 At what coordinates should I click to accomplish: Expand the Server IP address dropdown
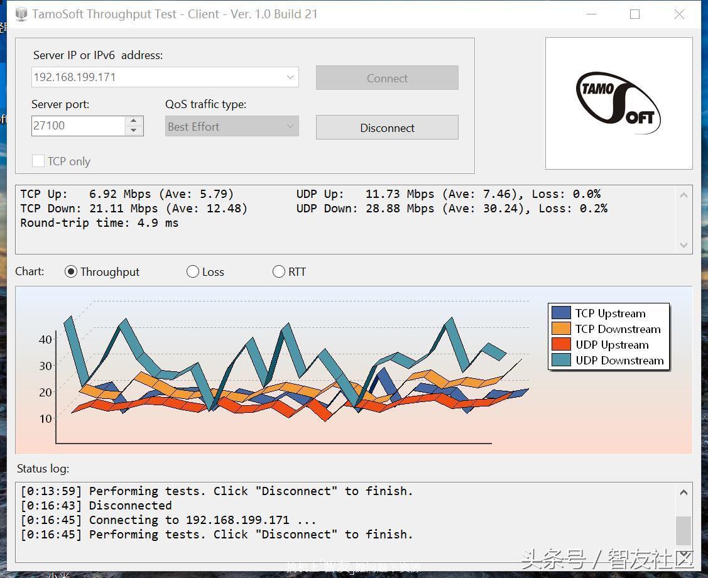[290, 77]
